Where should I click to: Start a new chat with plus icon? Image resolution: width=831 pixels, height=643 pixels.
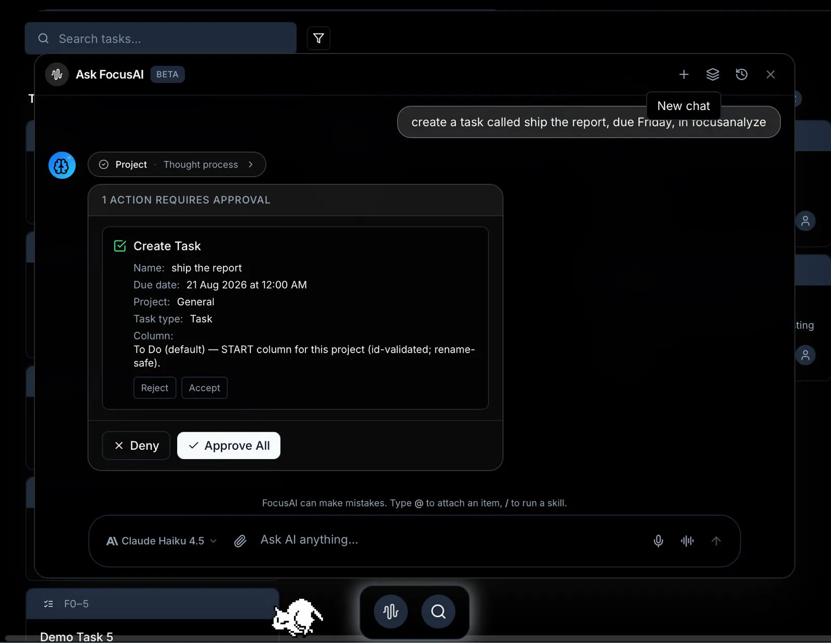click(x=683, y=75)
